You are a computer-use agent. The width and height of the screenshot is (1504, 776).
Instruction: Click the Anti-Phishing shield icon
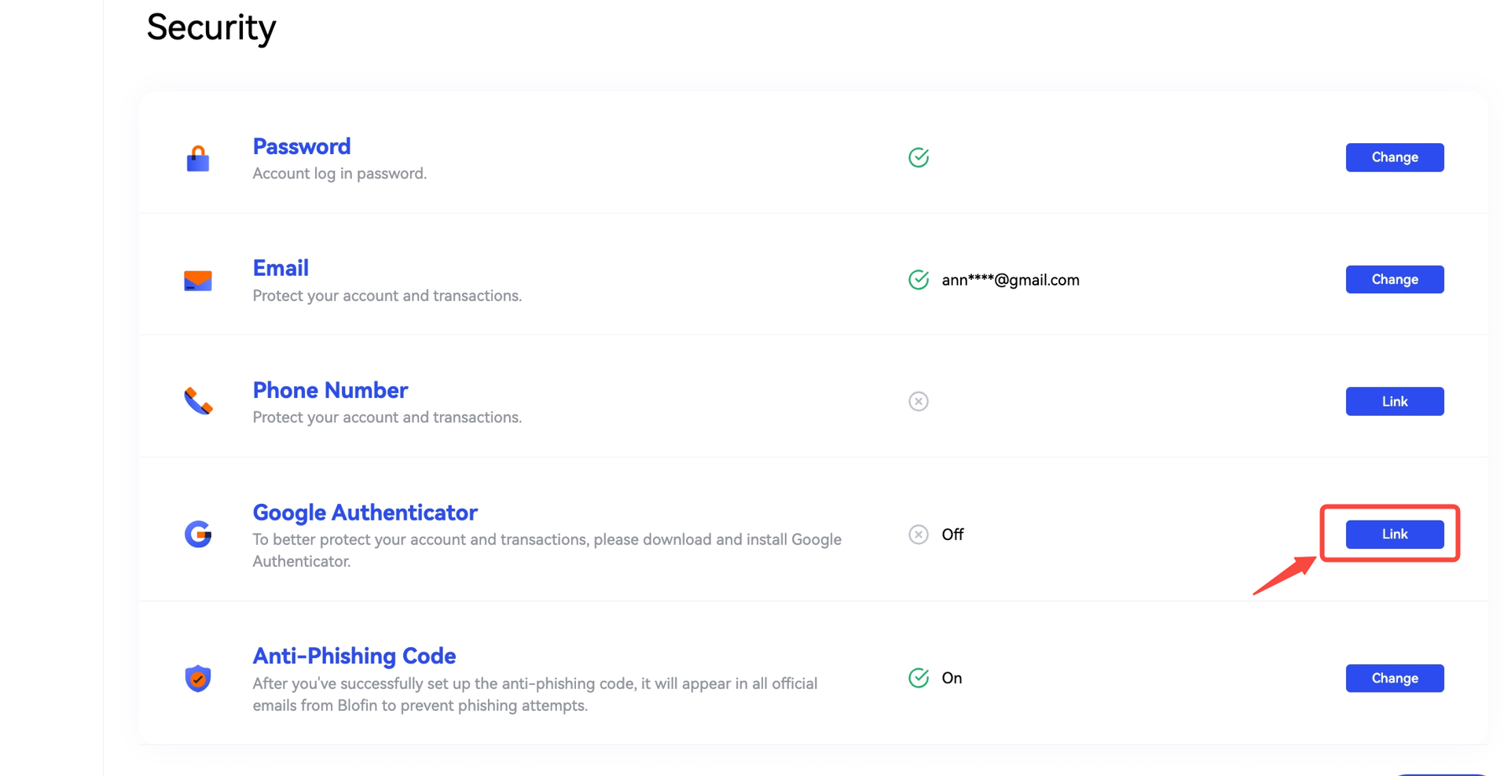pos(197,678)
